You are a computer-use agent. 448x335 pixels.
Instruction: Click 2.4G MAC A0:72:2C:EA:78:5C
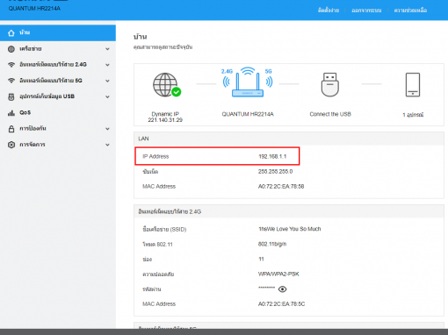point(281,304)
